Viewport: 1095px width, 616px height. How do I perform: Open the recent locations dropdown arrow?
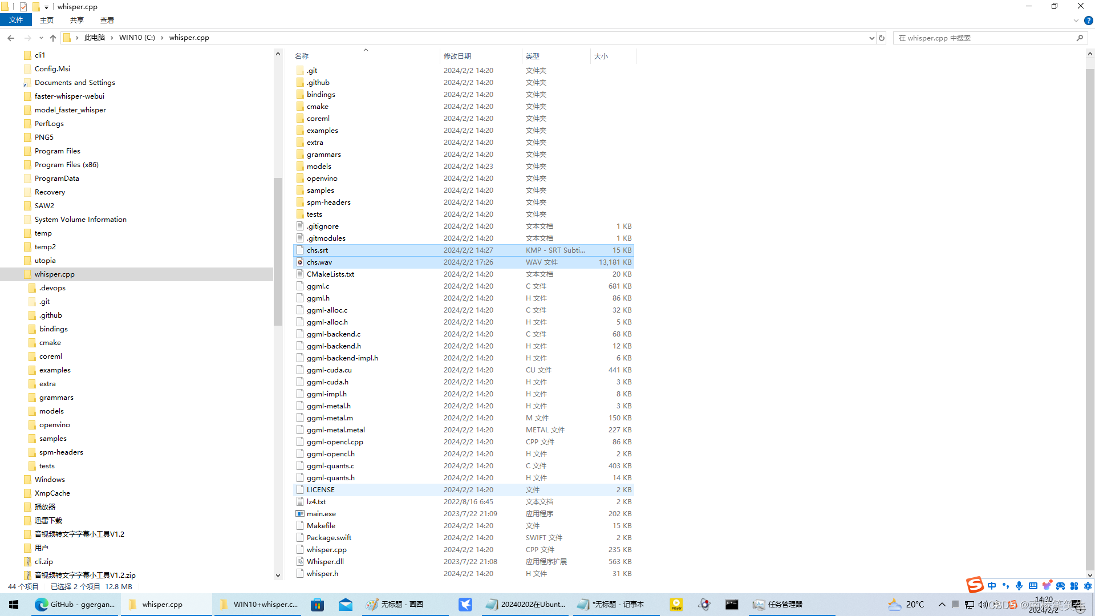(41, 38)
